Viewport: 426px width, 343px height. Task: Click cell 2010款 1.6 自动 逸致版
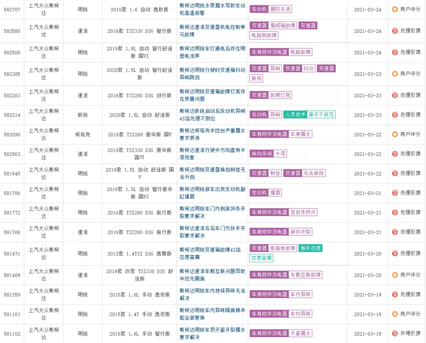[x=139, y=9]
